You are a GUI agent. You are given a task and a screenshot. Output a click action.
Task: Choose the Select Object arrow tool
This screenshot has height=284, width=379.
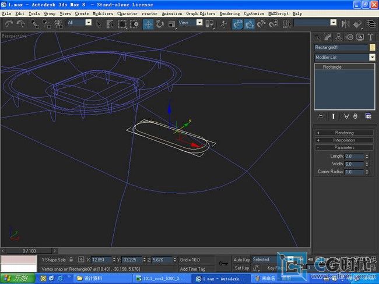(99, 24)
